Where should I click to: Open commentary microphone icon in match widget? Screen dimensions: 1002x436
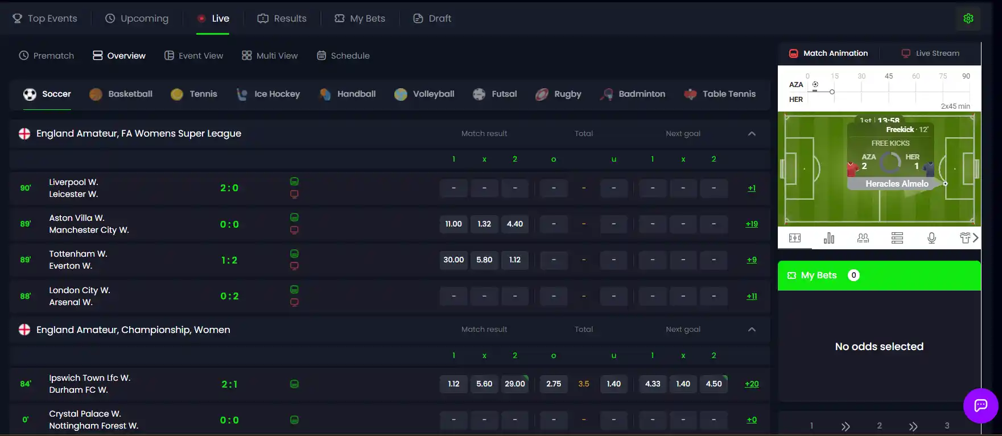931,238
